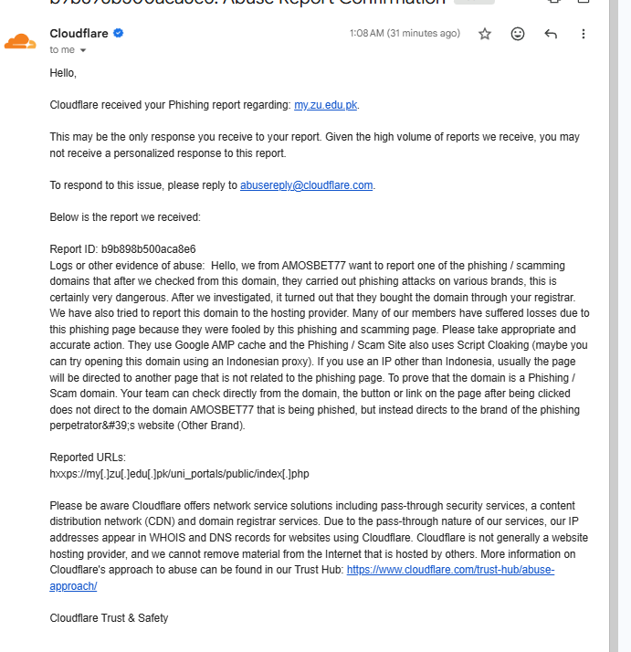Open the Cloudflare trust-hub abuse-approach link
The width and height of the screenshot is (631, 652).
pyautogui.click(x=450, y=570)
